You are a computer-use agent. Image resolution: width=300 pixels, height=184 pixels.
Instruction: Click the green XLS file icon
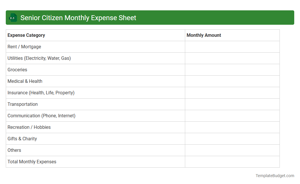click(13, 18)
